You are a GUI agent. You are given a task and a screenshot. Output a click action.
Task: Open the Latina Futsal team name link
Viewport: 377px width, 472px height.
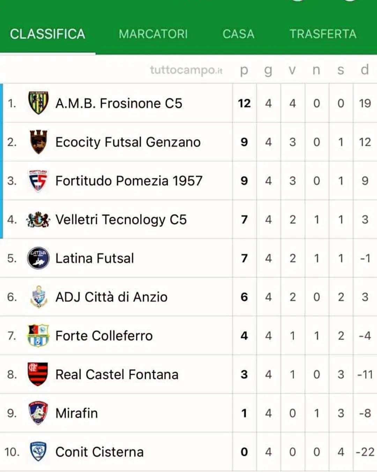click(x=95, y=258)
